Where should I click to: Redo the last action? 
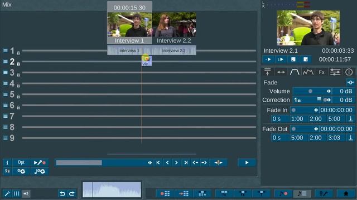coord(72,193)
